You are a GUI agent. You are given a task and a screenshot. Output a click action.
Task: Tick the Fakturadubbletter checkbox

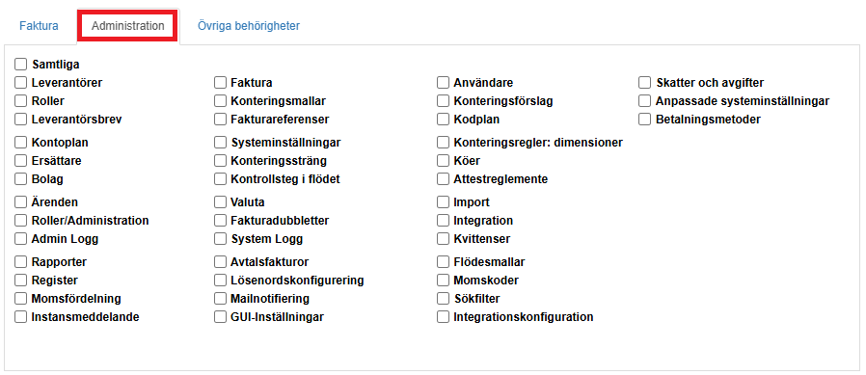[x=221, y=221]
